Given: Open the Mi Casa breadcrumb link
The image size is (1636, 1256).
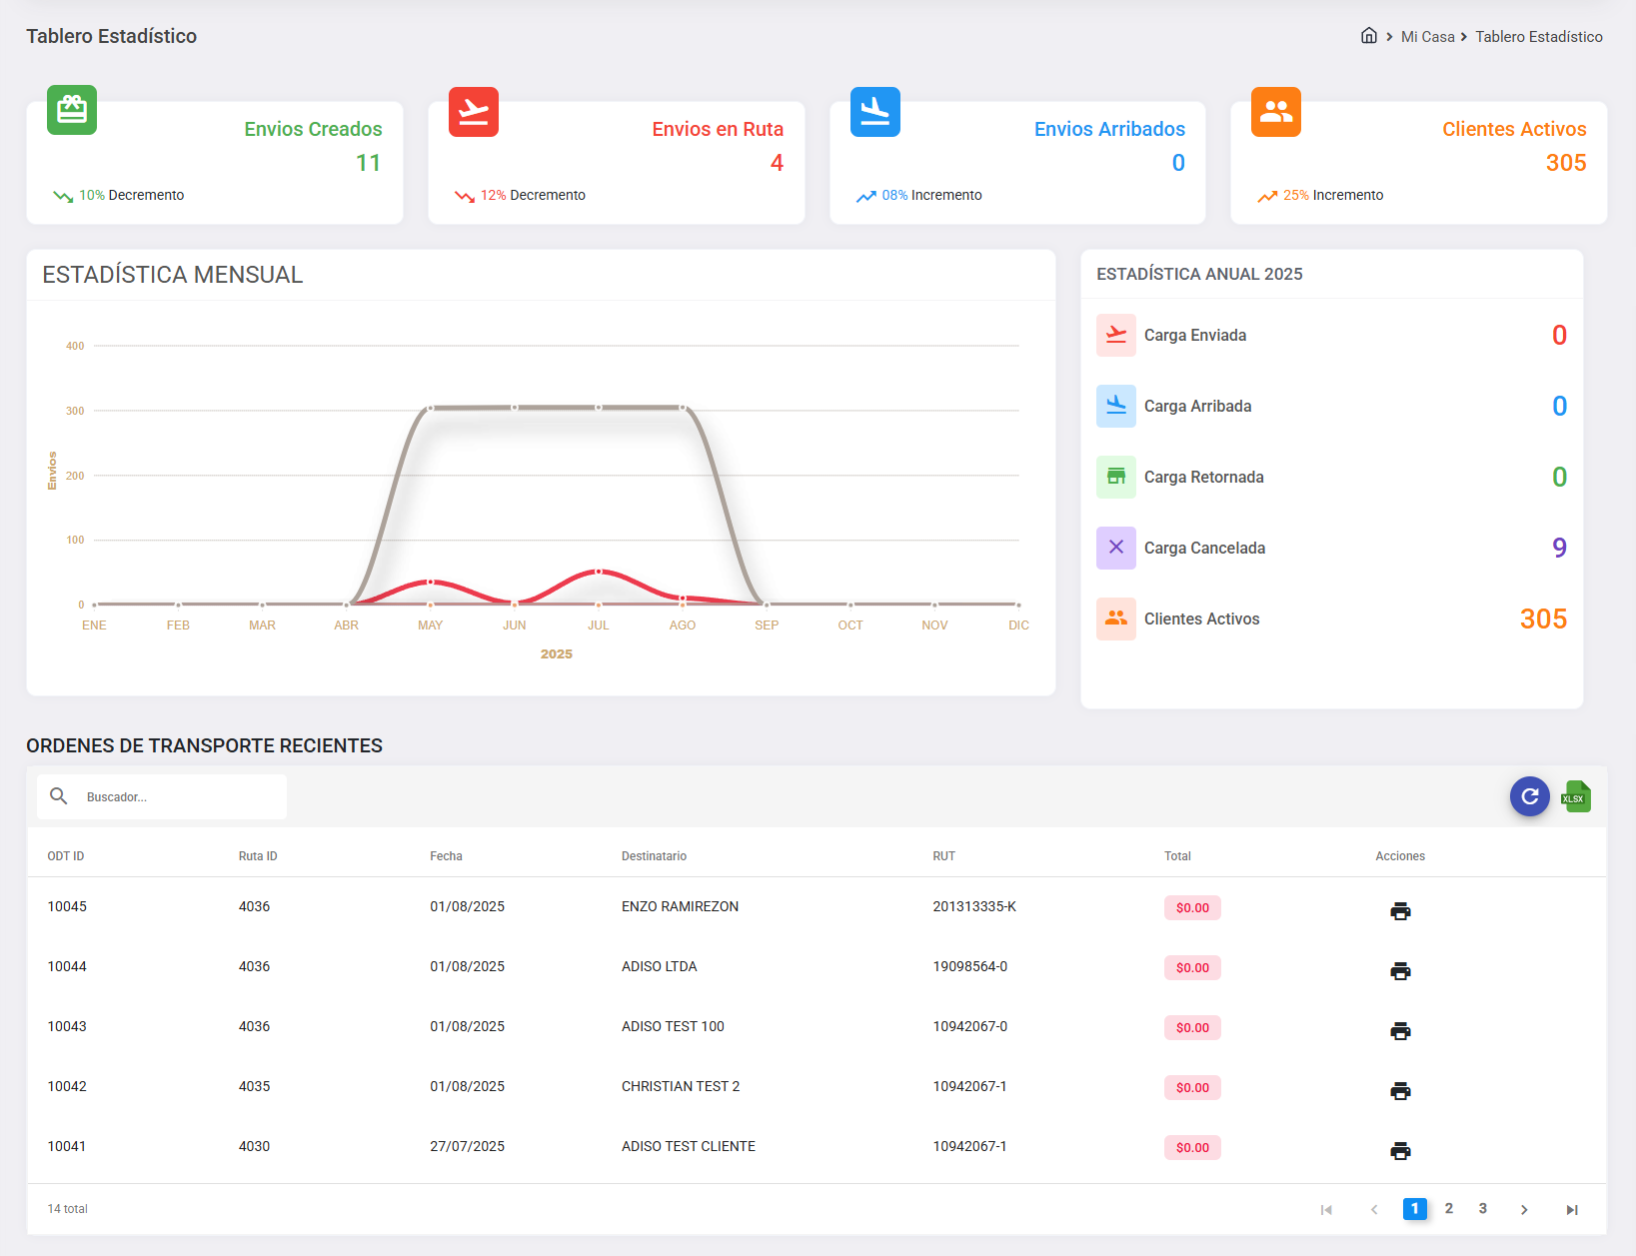Looking at the screenshot, I should (x=1427, y=36).
